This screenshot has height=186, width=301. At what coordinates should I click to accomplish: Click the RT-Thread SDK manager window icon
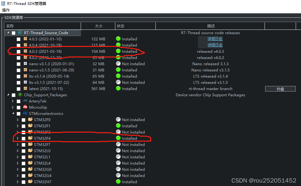coord(3,3)
